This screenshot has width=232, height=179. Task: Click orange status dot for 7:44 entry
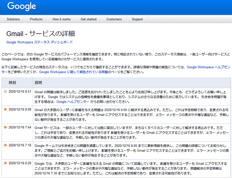coord(5,127)
